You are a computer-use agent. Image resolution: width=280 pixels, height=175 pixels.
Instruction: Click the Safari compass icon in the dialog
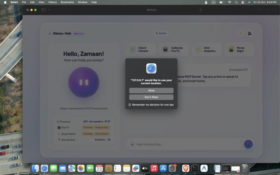pyautogui.click(x=151, y=68)
